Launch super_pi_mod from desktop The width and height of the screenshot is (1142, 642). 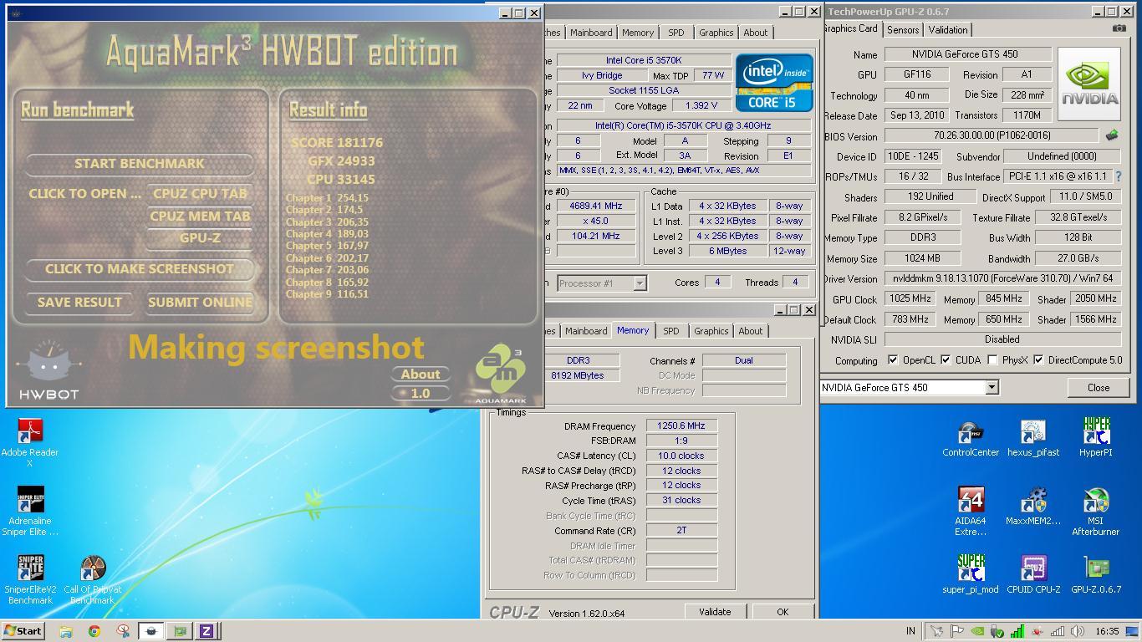pos(971,573)
